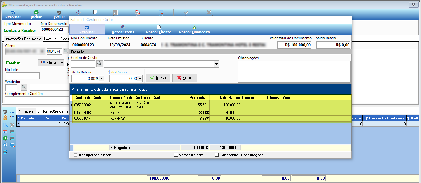Open the % do Rateio dropdown arrow

point(102,78)
